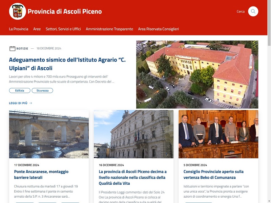Viewport: 271px width, 203px height.
Task: Click the Provincia di Ascoli Piceno title
Action: pyautogui.click(x=65, y=12)
